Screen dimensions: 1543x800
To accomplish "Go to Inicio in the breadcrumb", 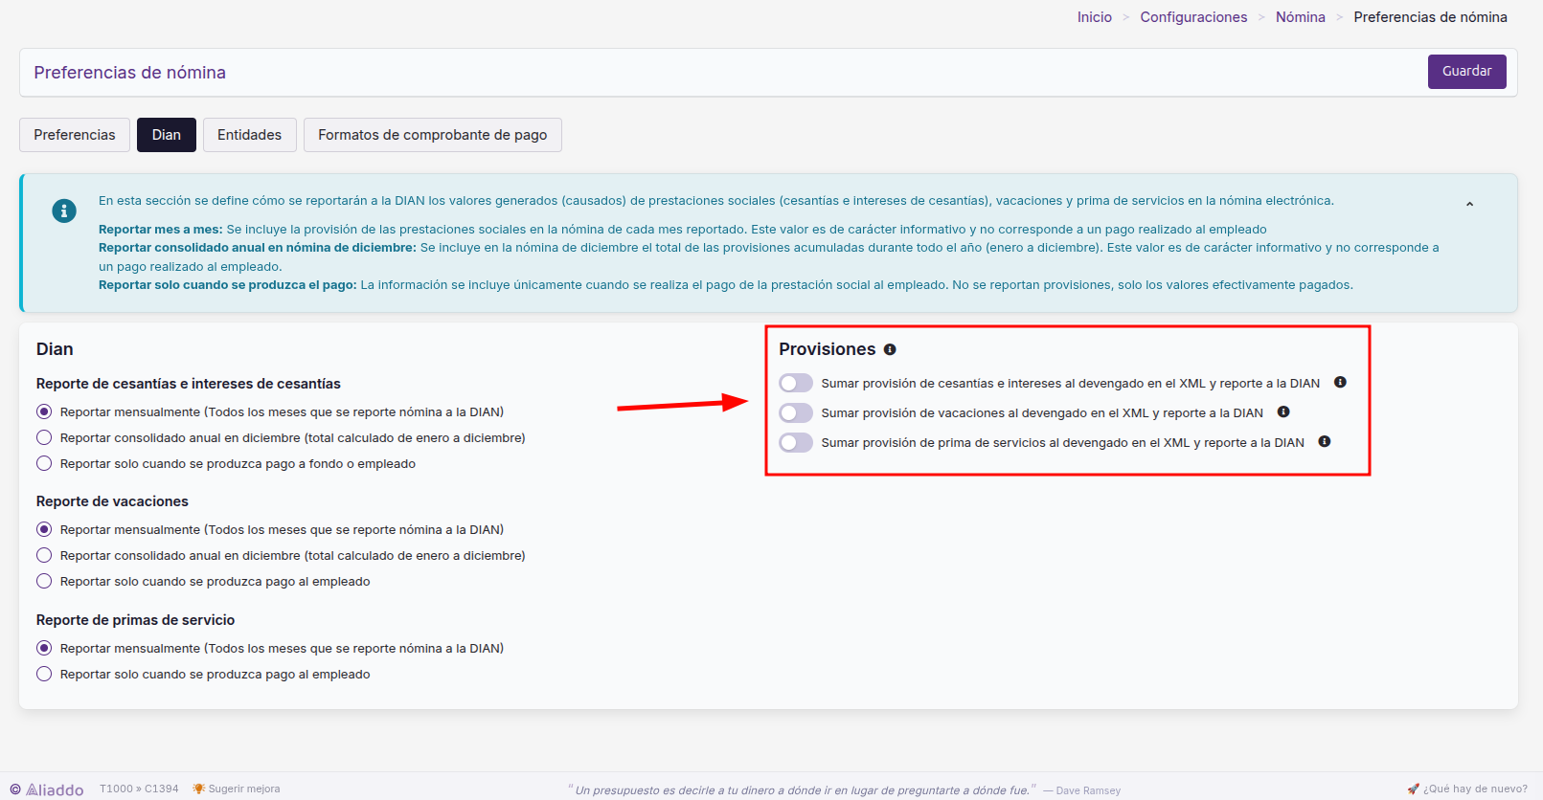I will tap(1095, 17).
